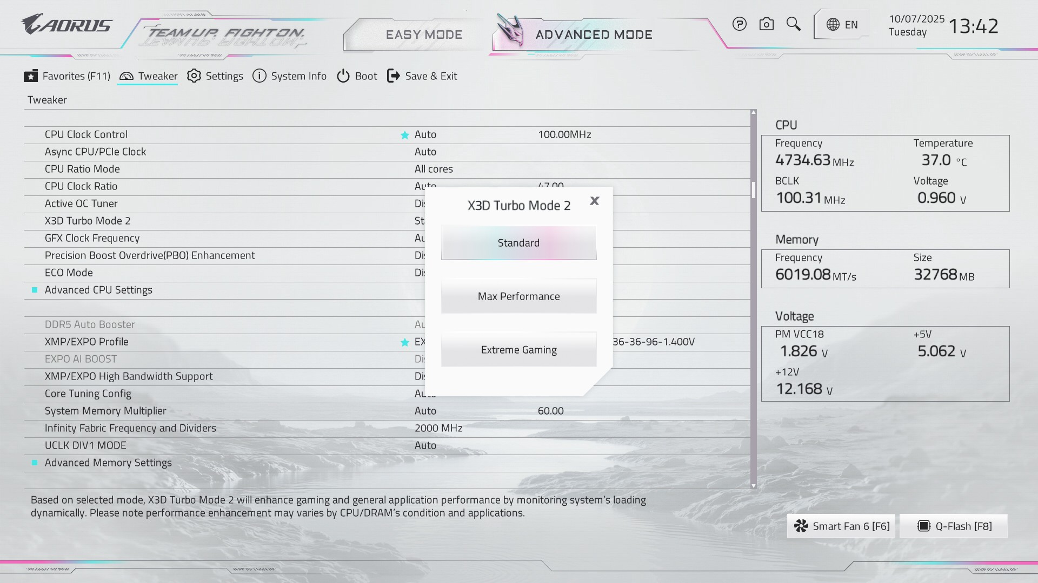This screenshot has height=583, width=1038.
Task: Open Smart Fan 6 with the fan icon
Action: click(x=840, y=525)
